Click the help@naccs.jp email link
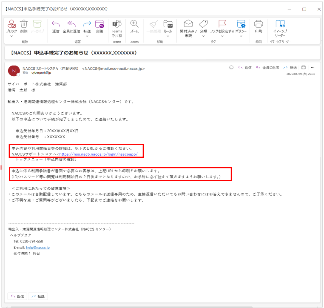 click(38, 247)
